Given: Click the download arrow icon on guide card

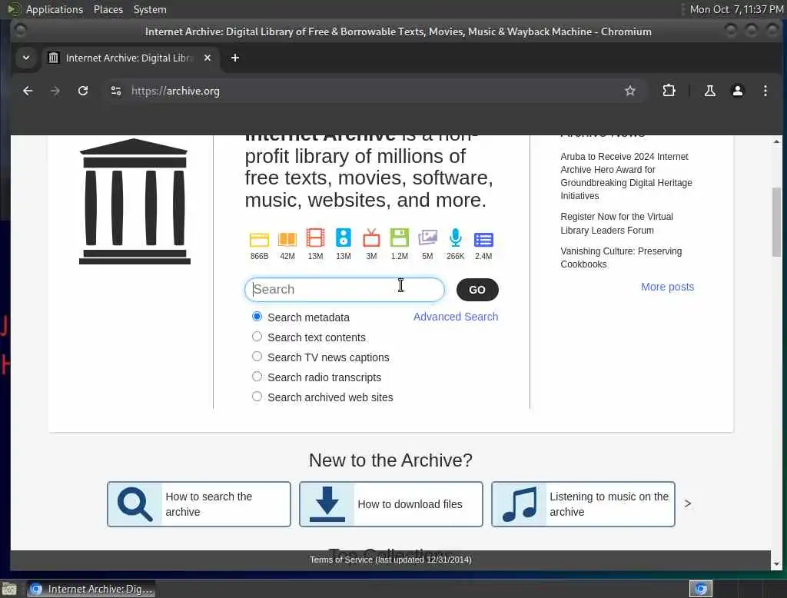Looking at the screenshot, I should coord(327,504).
